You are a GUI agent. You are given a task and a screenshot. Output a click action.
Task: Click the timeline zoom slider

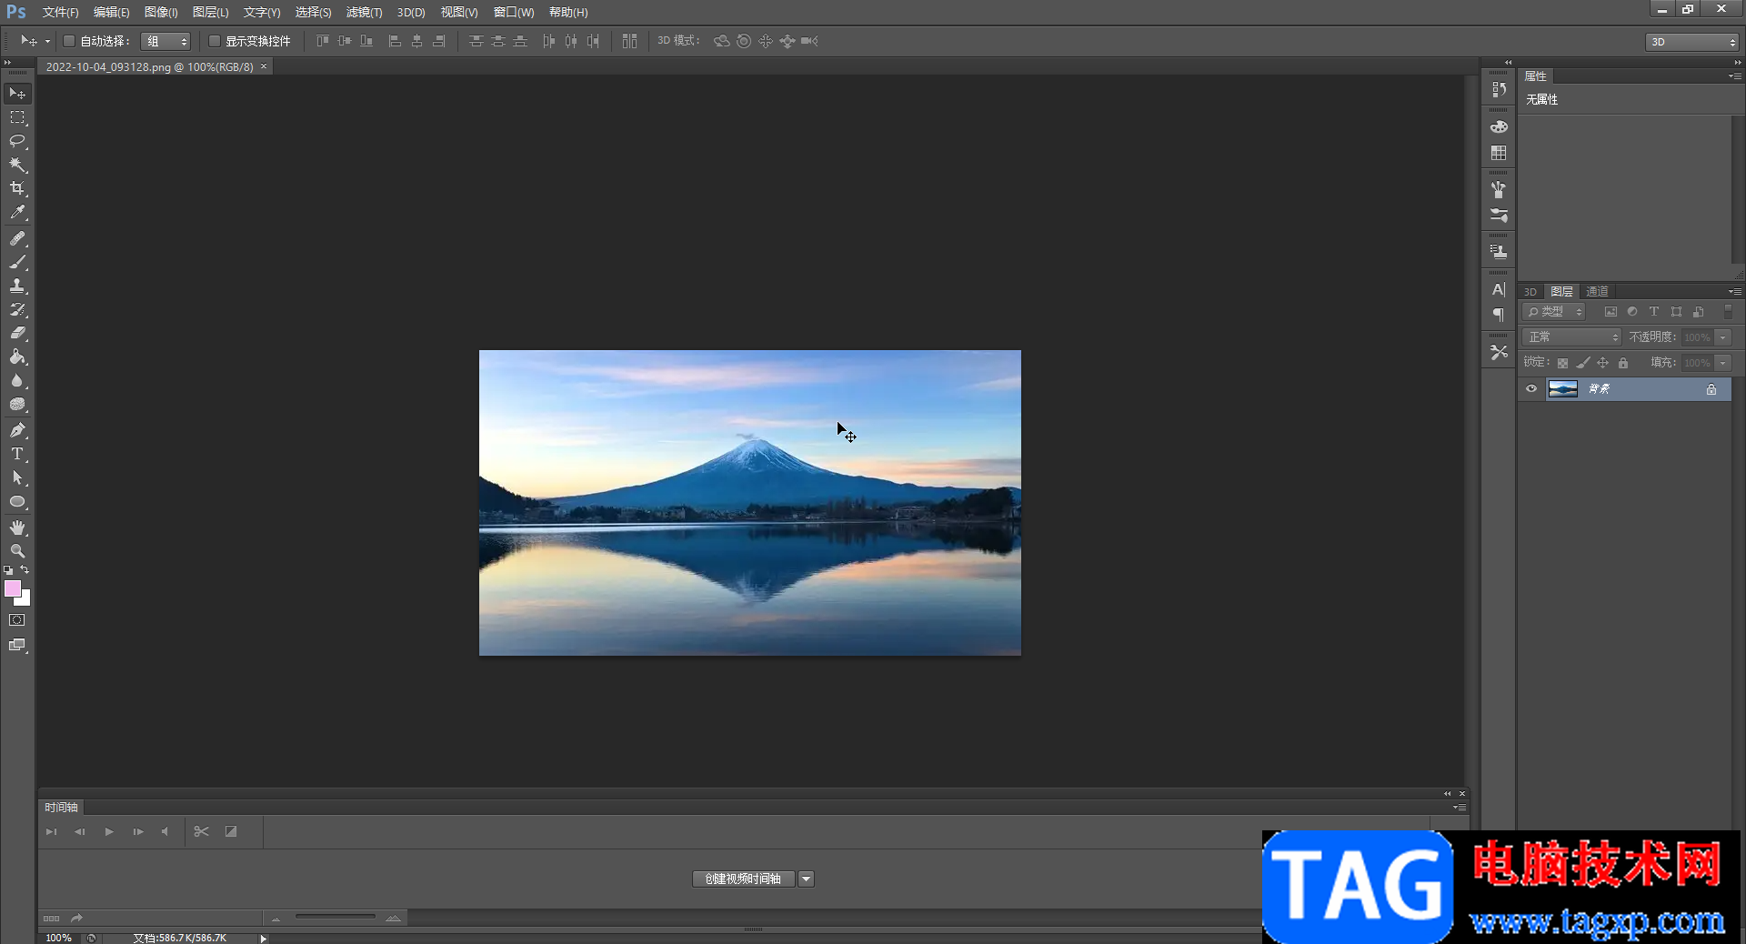335,918
